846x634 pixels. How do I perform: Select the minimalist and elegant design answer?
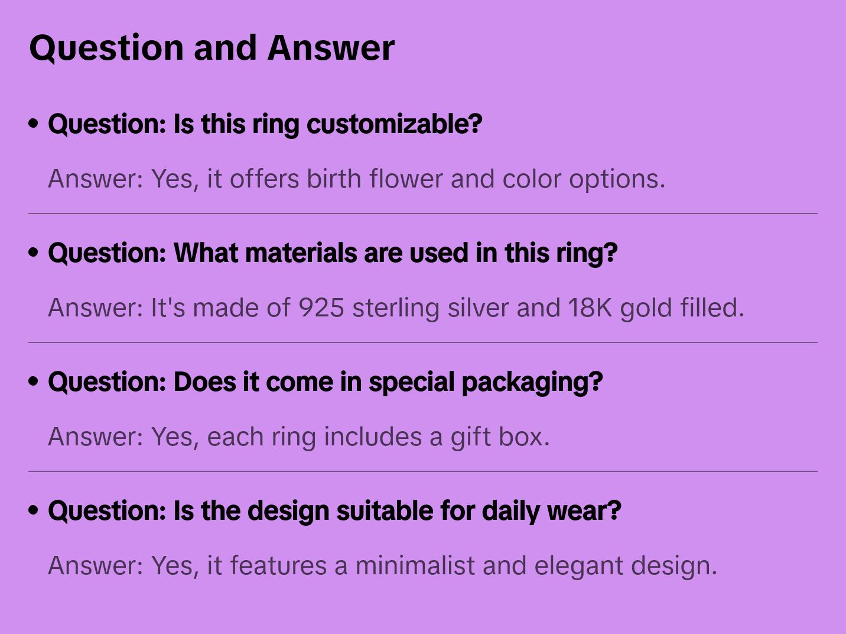[x=382, y=565]
